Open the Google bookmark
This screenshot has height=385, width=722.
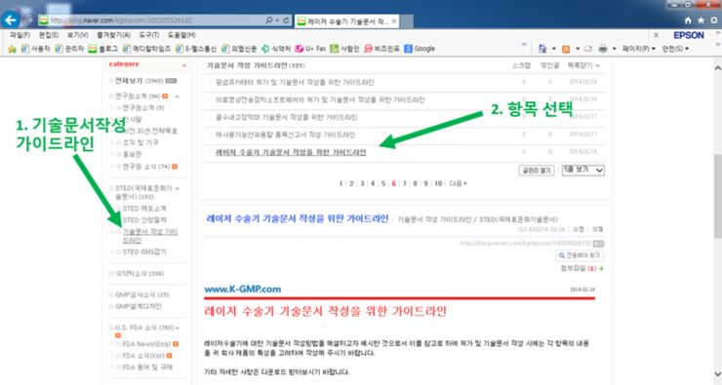pyautogui.click(x=420, y=49)
